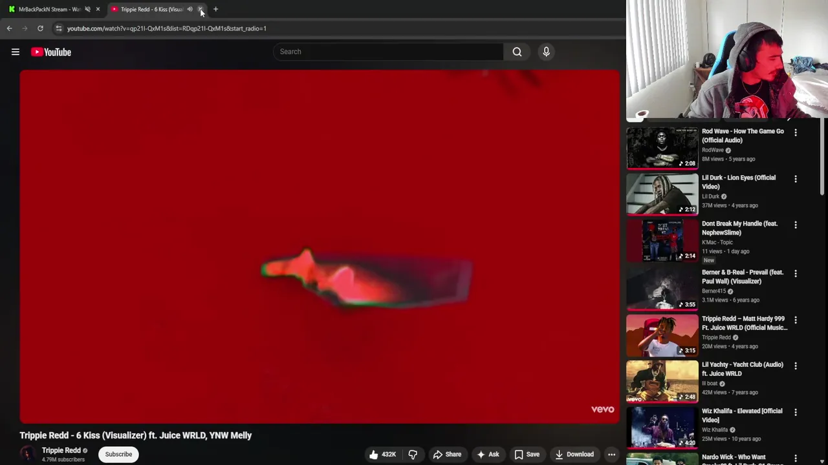
Task: Open Matt Hardy 999 video thumbnail
Action: pos(662,335)
